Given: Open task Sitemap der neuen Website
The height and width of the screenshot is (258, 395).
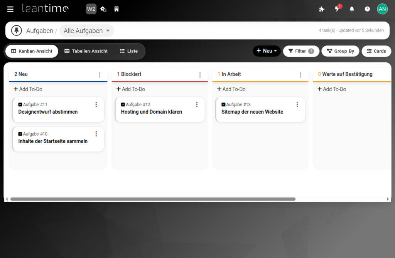Looking at the screenshot, I should (252, 112).
